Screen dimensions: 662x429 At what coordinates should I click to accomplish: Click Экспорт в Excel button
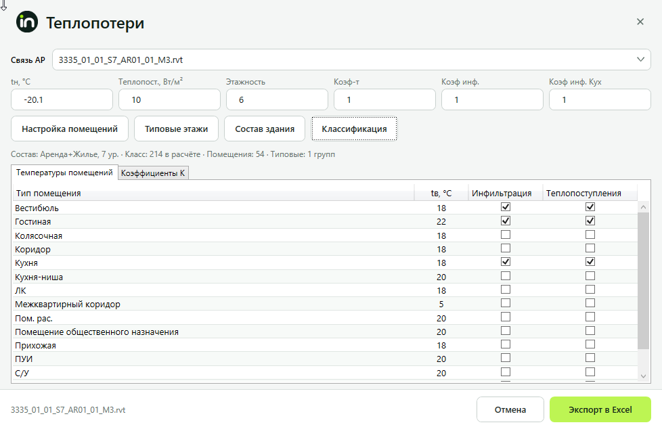600,409
